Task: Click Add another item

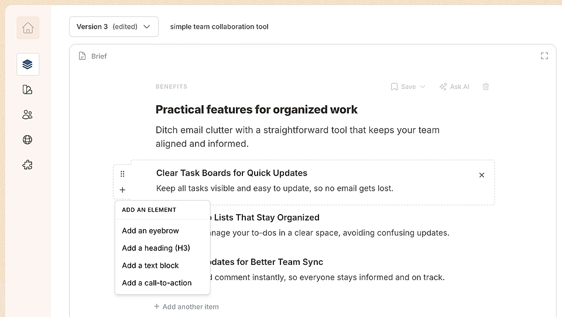Action: click(186, 306)
